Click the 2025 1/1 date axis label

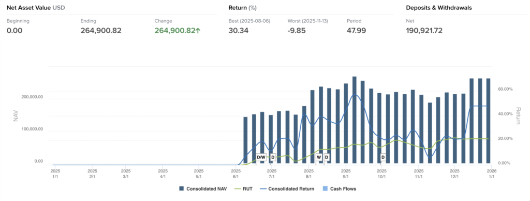click(x=55, y=174)
